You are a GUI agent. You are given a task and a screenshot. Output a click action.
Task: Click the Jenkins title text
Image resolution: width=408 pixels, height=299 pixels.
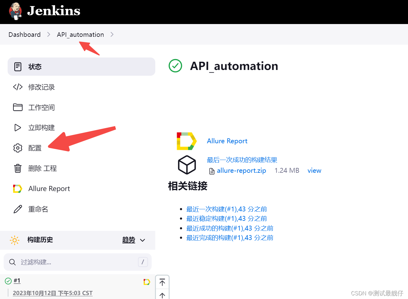tap(54, 11)
